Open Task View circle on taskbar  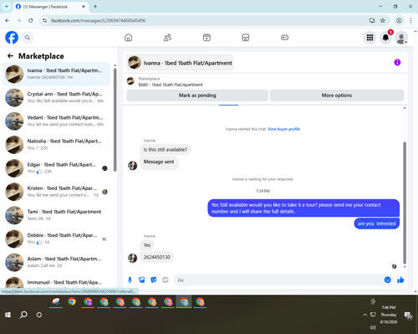39,315
